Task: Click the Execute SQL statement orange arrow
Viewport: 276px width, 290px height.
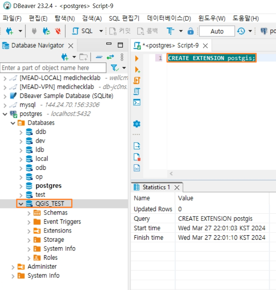Action: pos(137,58)
